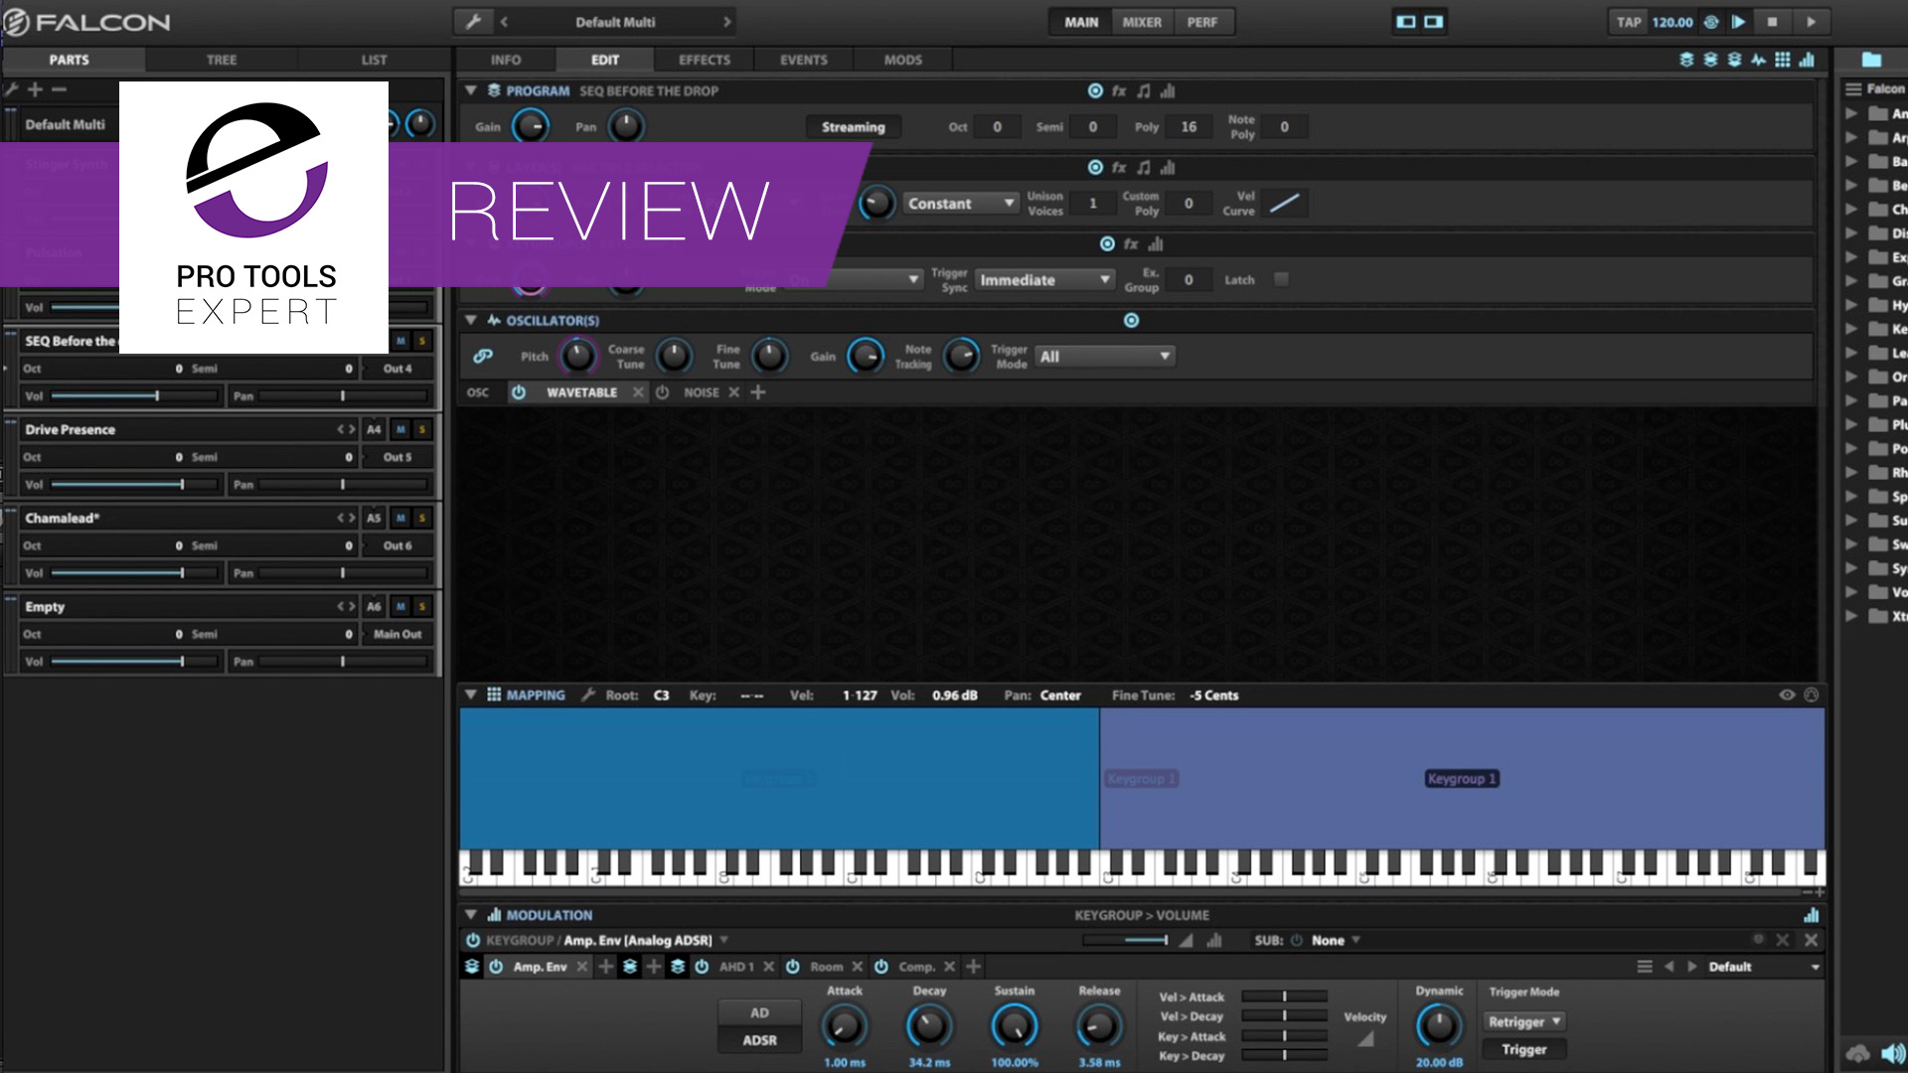Remove part with minus icon
The image size is (1908, 1073).
59,89
